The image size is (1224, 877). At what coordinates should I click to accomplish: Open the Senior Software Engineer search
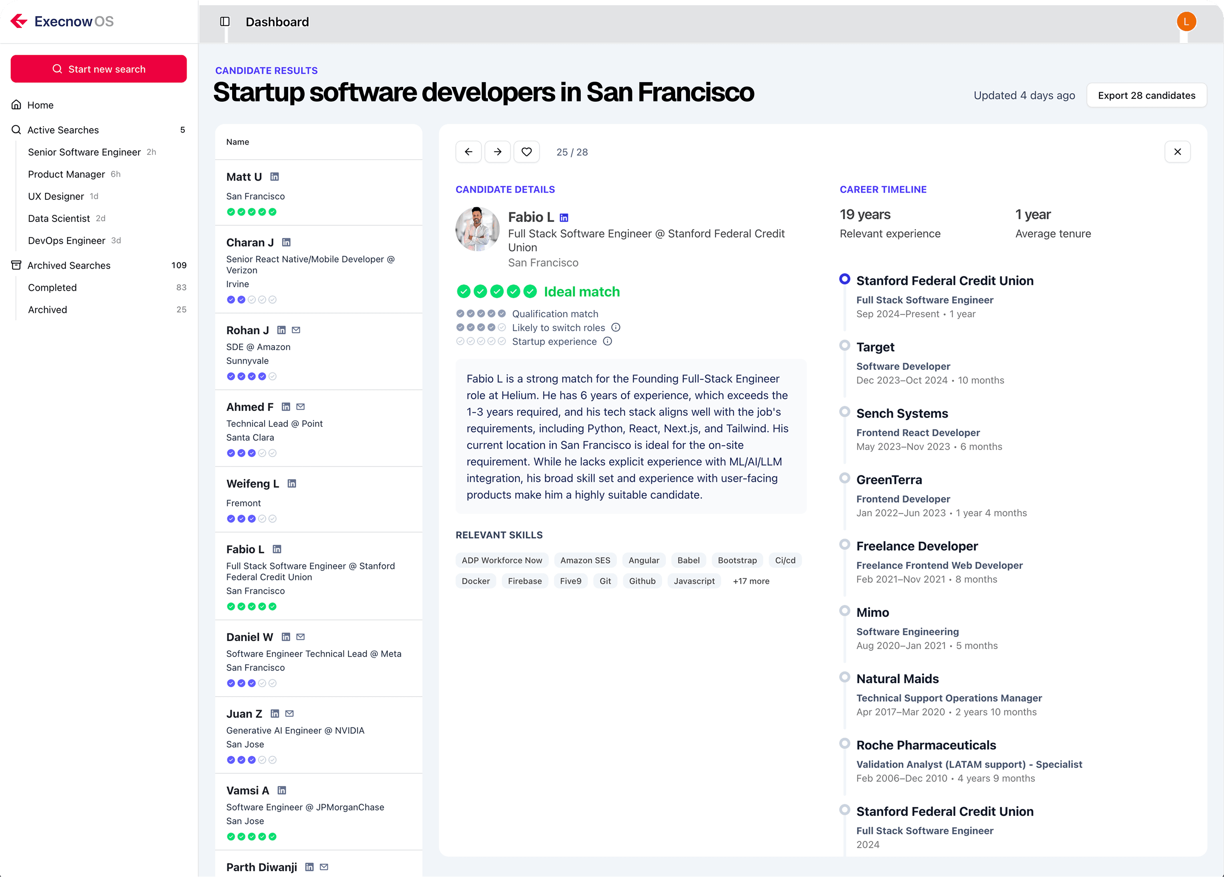84,152
